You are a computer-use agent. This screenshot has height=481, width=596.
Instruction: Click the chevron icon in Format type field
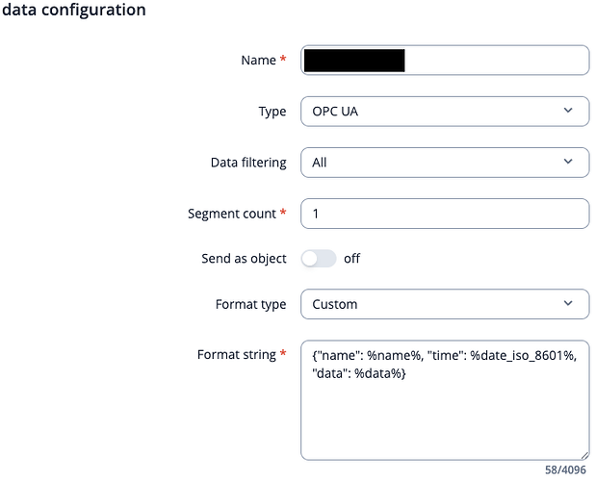[568, 303]
